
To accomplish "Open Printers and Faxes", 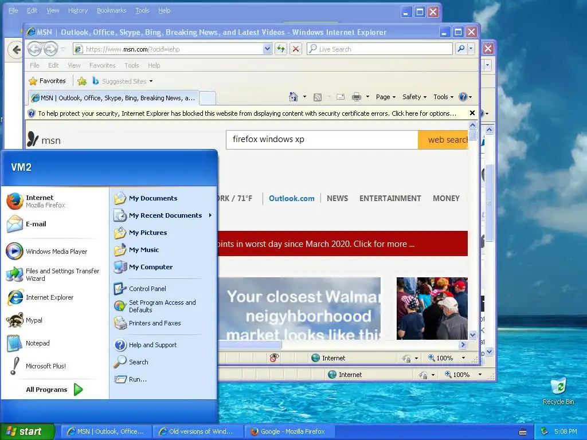I will (163, 323).
